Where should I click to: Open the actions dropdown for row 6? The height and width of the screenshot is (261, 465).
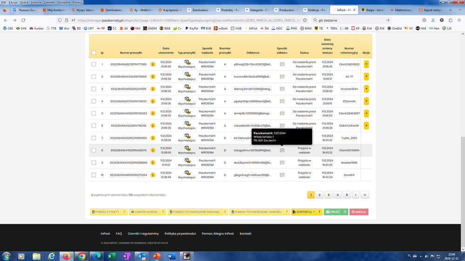(366, 126)
